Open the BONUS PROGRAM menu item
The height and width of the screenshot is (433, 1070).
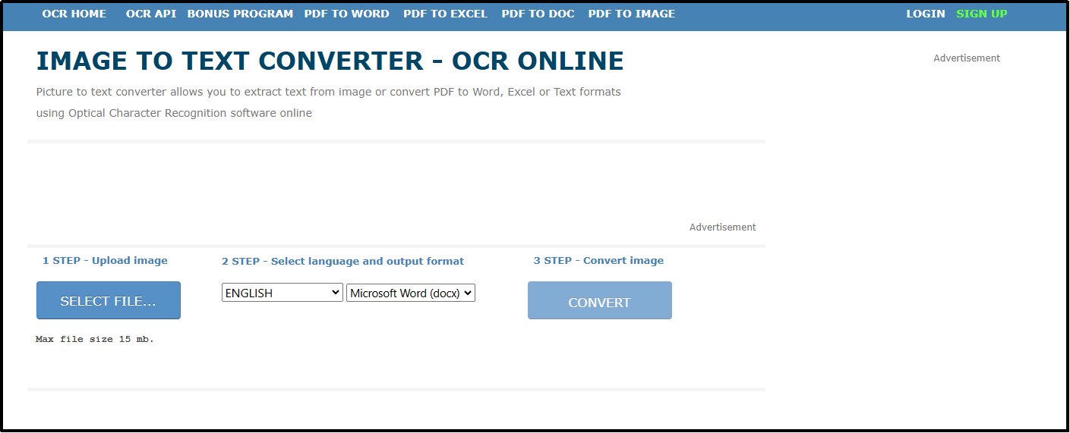tap(240, 14)
